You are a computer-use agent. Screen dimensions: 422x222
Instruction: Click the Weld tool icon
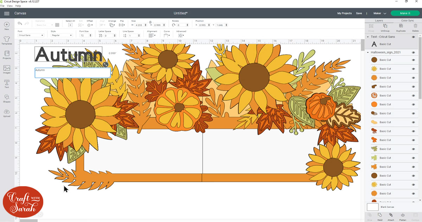[x=380, y=215]
